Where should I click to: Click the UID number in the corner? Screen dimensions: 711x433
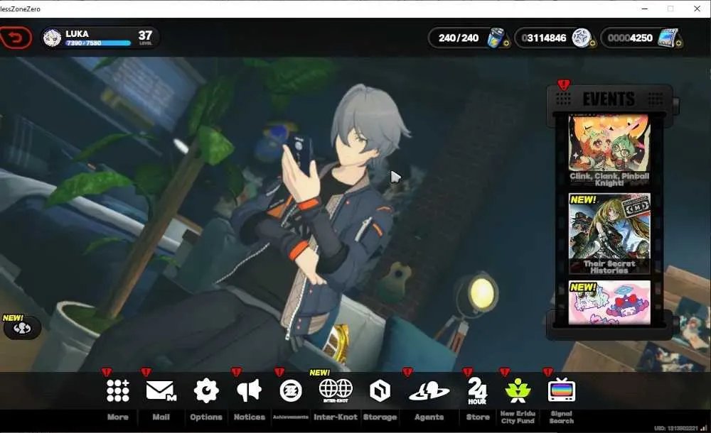click(676, 428)
